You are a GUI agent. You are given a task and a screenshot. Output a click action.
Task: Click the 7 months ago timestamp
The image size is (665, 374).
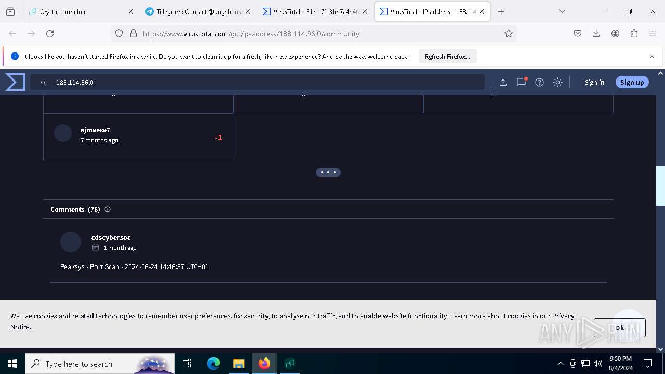pyautogui.click(x=99, y=140)
